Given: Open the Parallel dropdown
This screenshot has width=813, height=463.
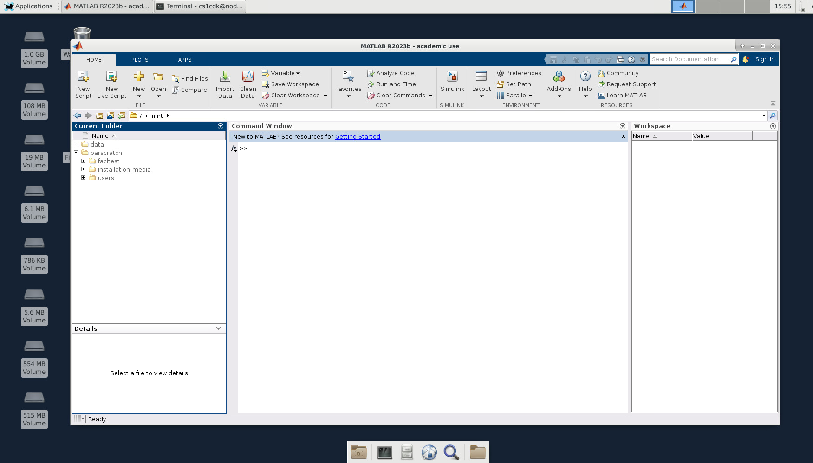Looking at the screenshot, I should [514, 95].
